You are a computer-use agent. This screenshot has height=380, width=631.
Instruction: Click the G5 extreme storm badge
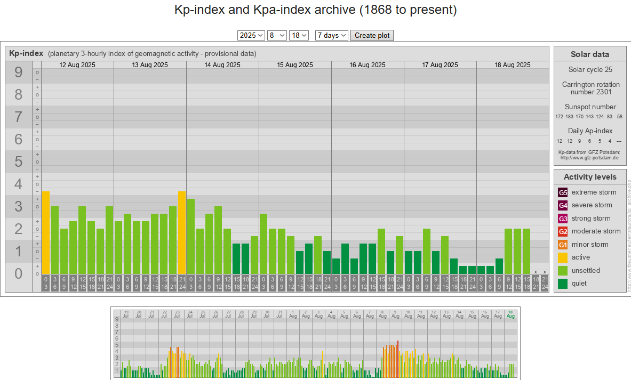[563, 192]
